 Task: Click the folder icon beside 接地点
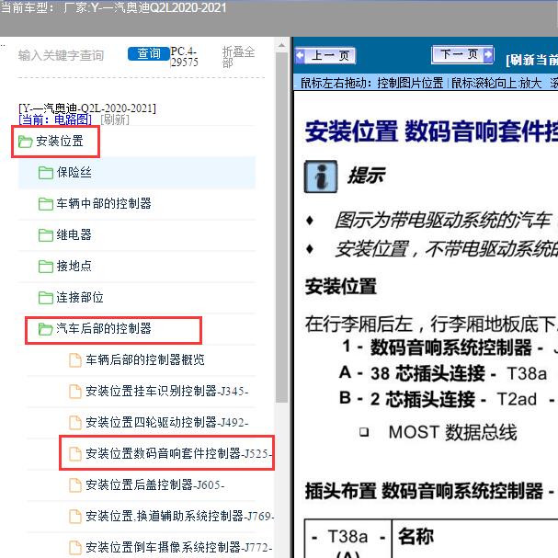point(46,267)
